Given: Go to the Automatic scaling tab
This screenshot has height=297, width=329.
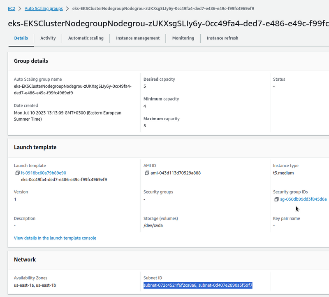Looking at the screenshot, I should 86,38.
